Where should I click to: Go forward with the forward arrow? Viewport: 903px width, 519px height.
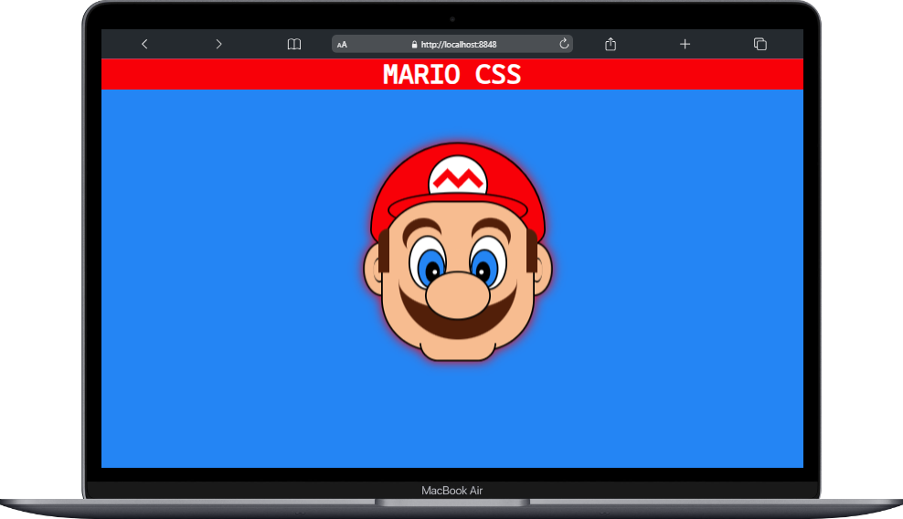[218, 44]
